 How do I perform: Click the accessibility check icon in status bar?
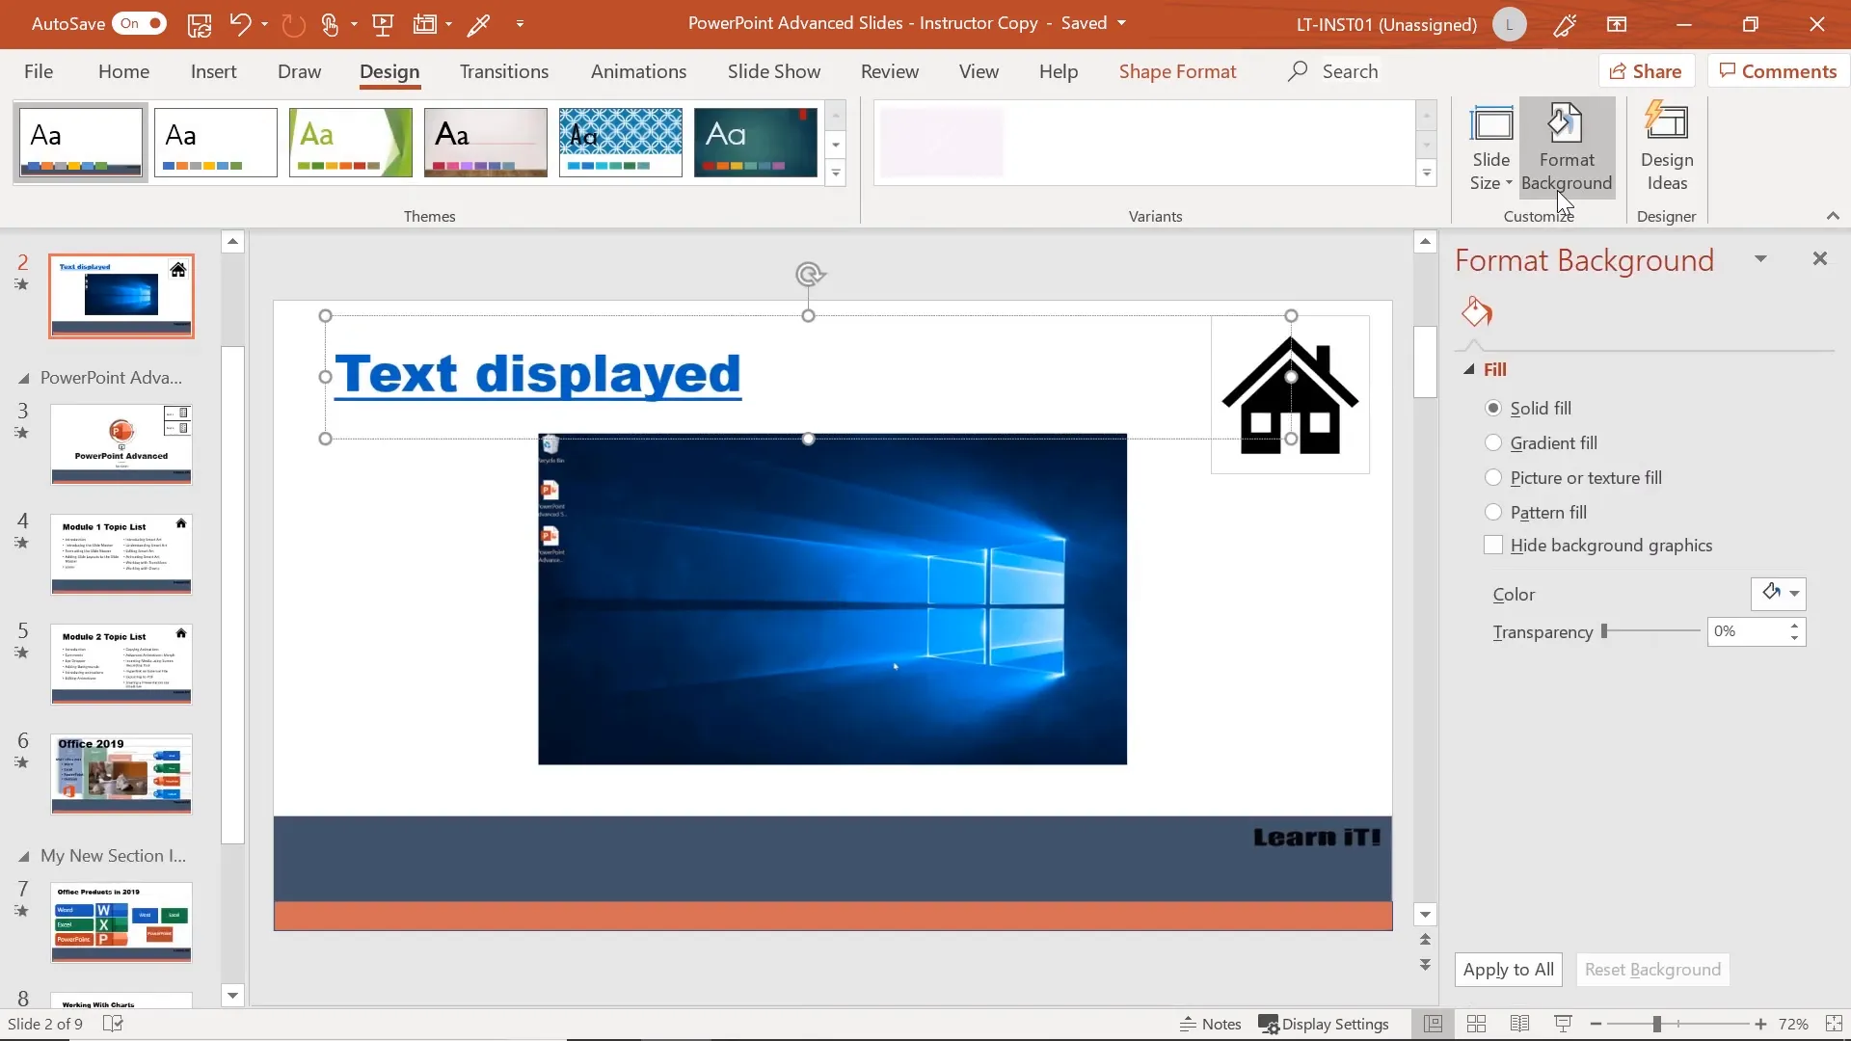click(x=113, y=1024)
